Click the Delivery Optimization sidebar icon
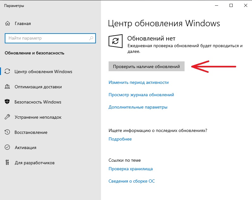This screenshot has width=252, height=200. click(x=8, y=87)
